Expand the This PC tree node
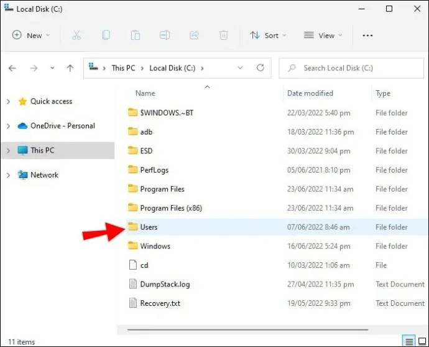 (8, 151)
